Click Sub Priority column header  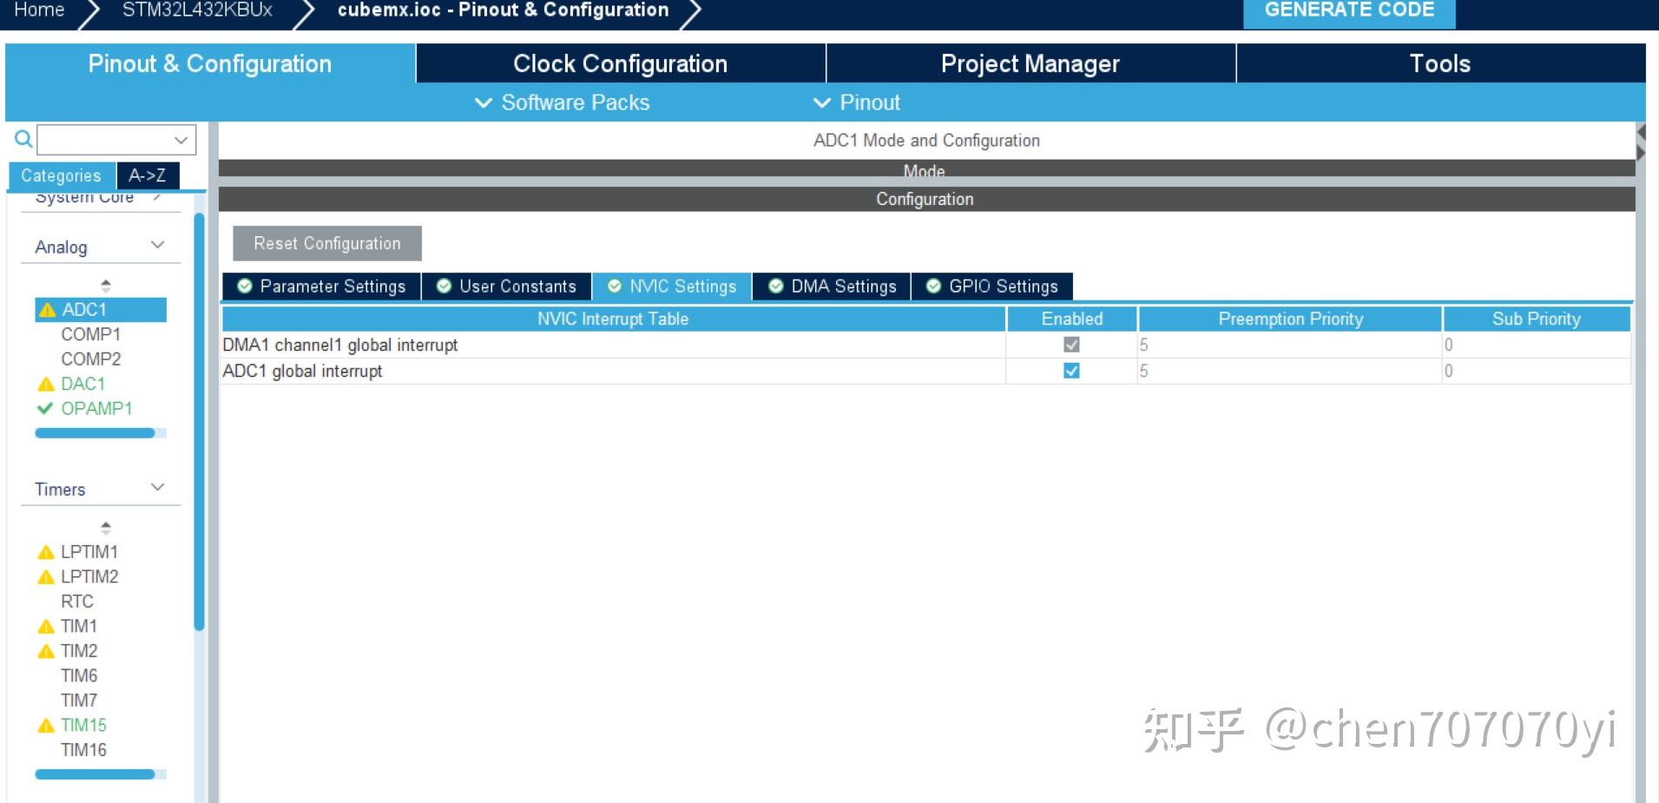pyautogui.click(x=1537, y=319)
